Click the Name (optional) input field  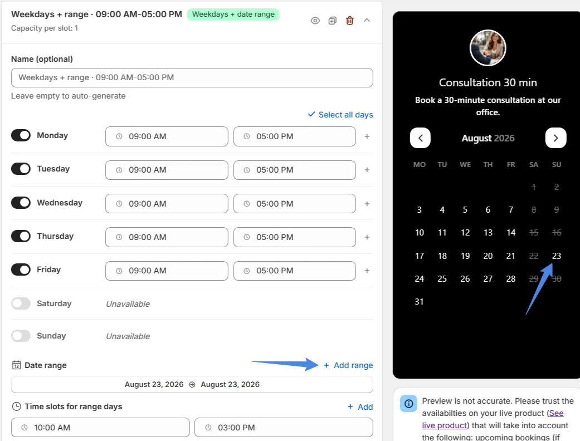pos(192,77)
